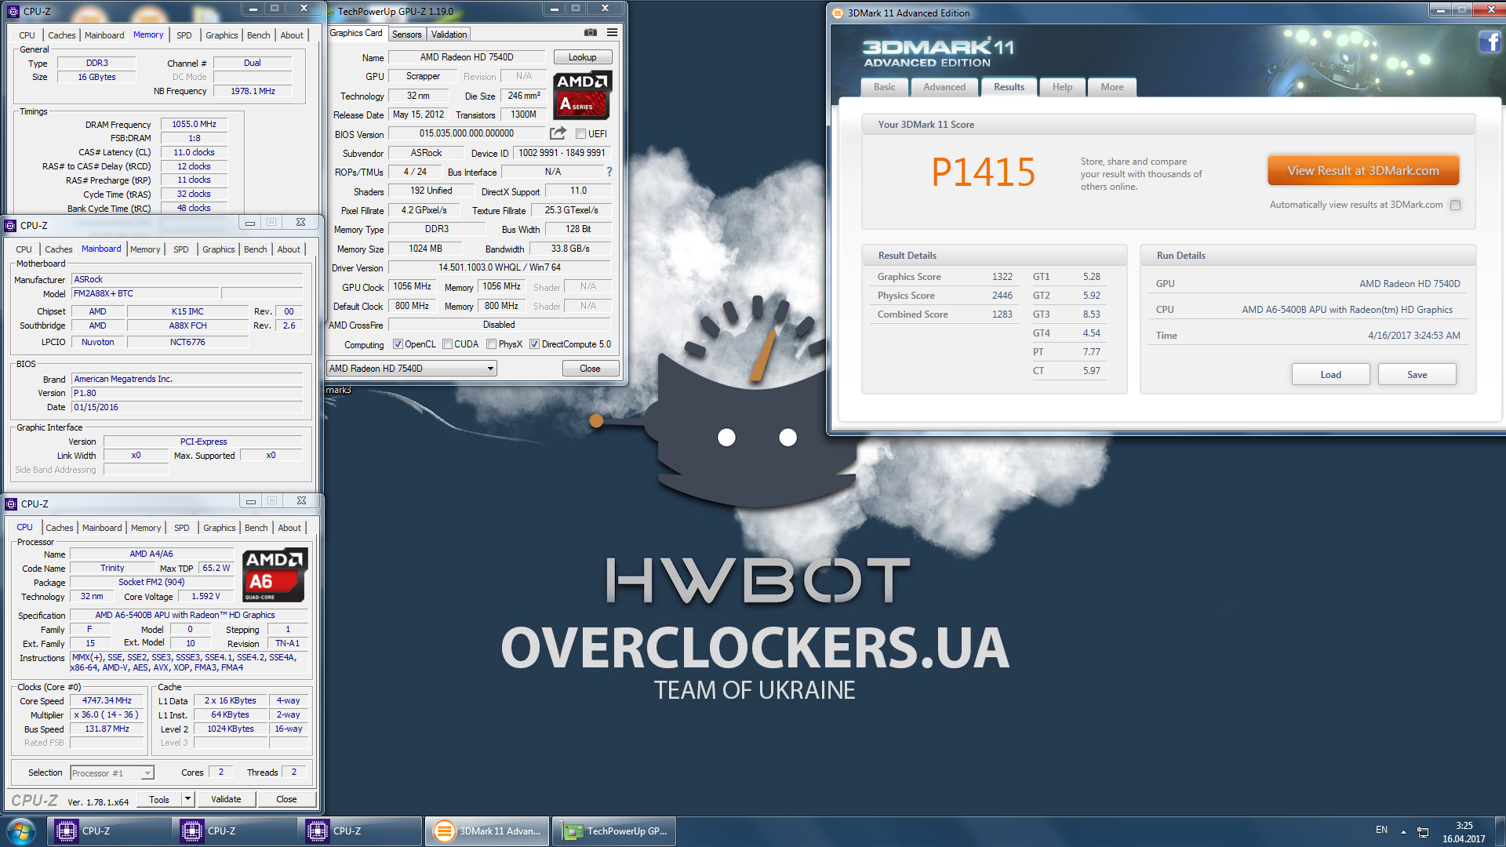
Task: Click the Close button in bottom CPU-Z window
Action: point(286,799)
